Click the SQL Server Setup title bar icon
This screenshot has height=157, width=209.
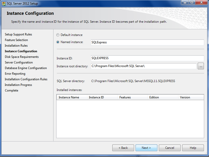(x=4, y=4)
